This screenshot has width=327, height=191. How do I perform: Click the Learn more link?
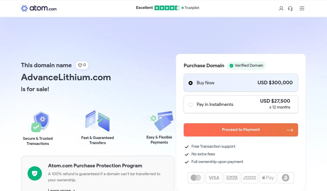pos(61,190)
